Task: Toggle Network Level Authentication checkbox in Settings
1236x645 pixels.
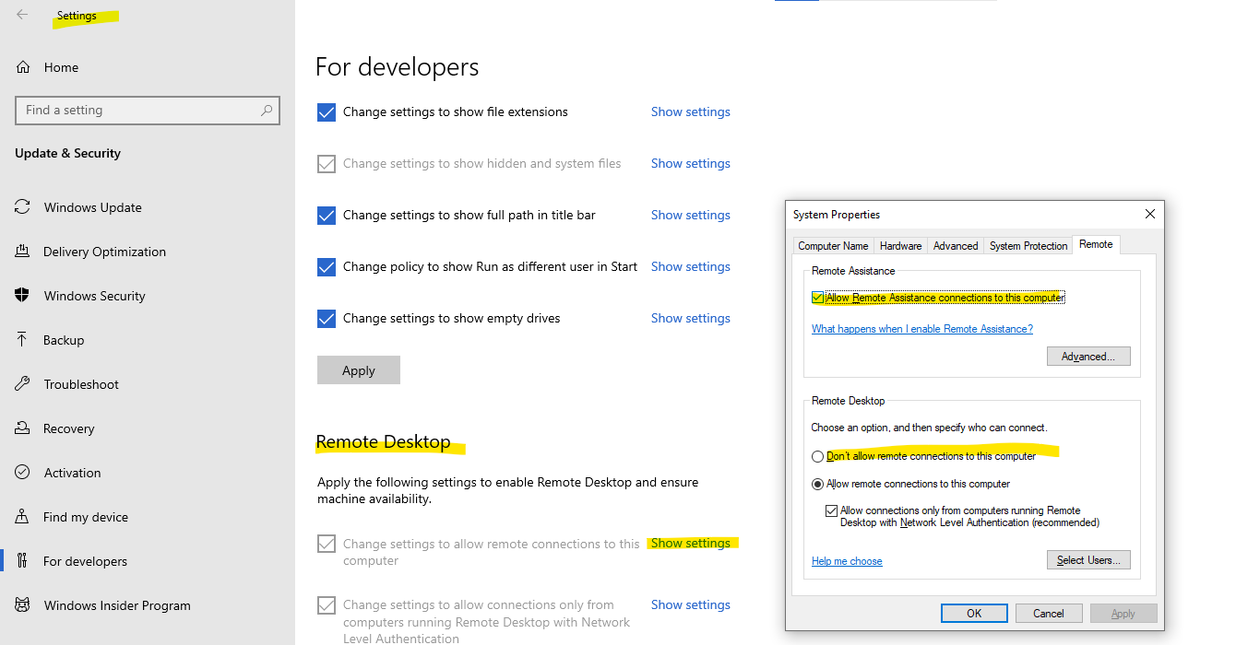Action: pyautogui.click(x=327, y=605)
